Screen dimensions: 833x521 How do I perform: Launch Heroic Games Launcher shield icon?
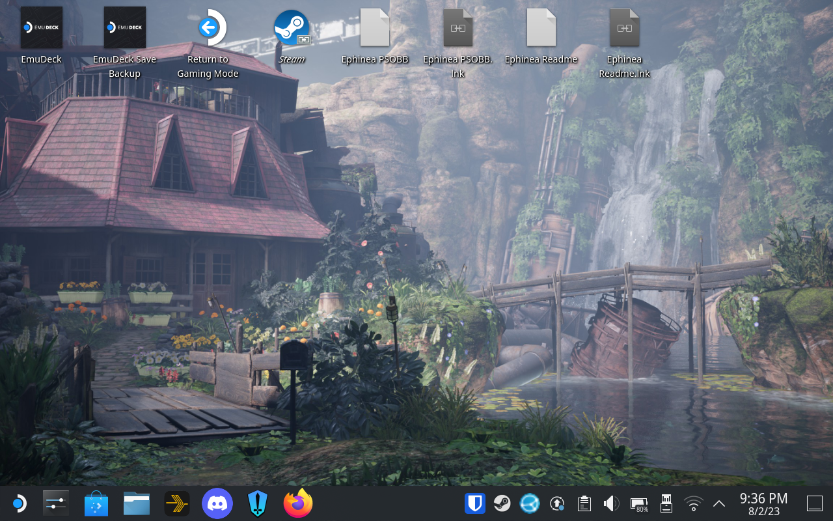click(x=258, y=503)
